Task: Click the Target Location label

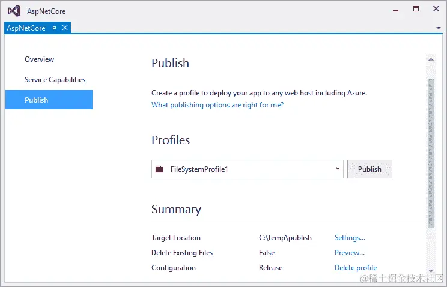Action: 176,238
